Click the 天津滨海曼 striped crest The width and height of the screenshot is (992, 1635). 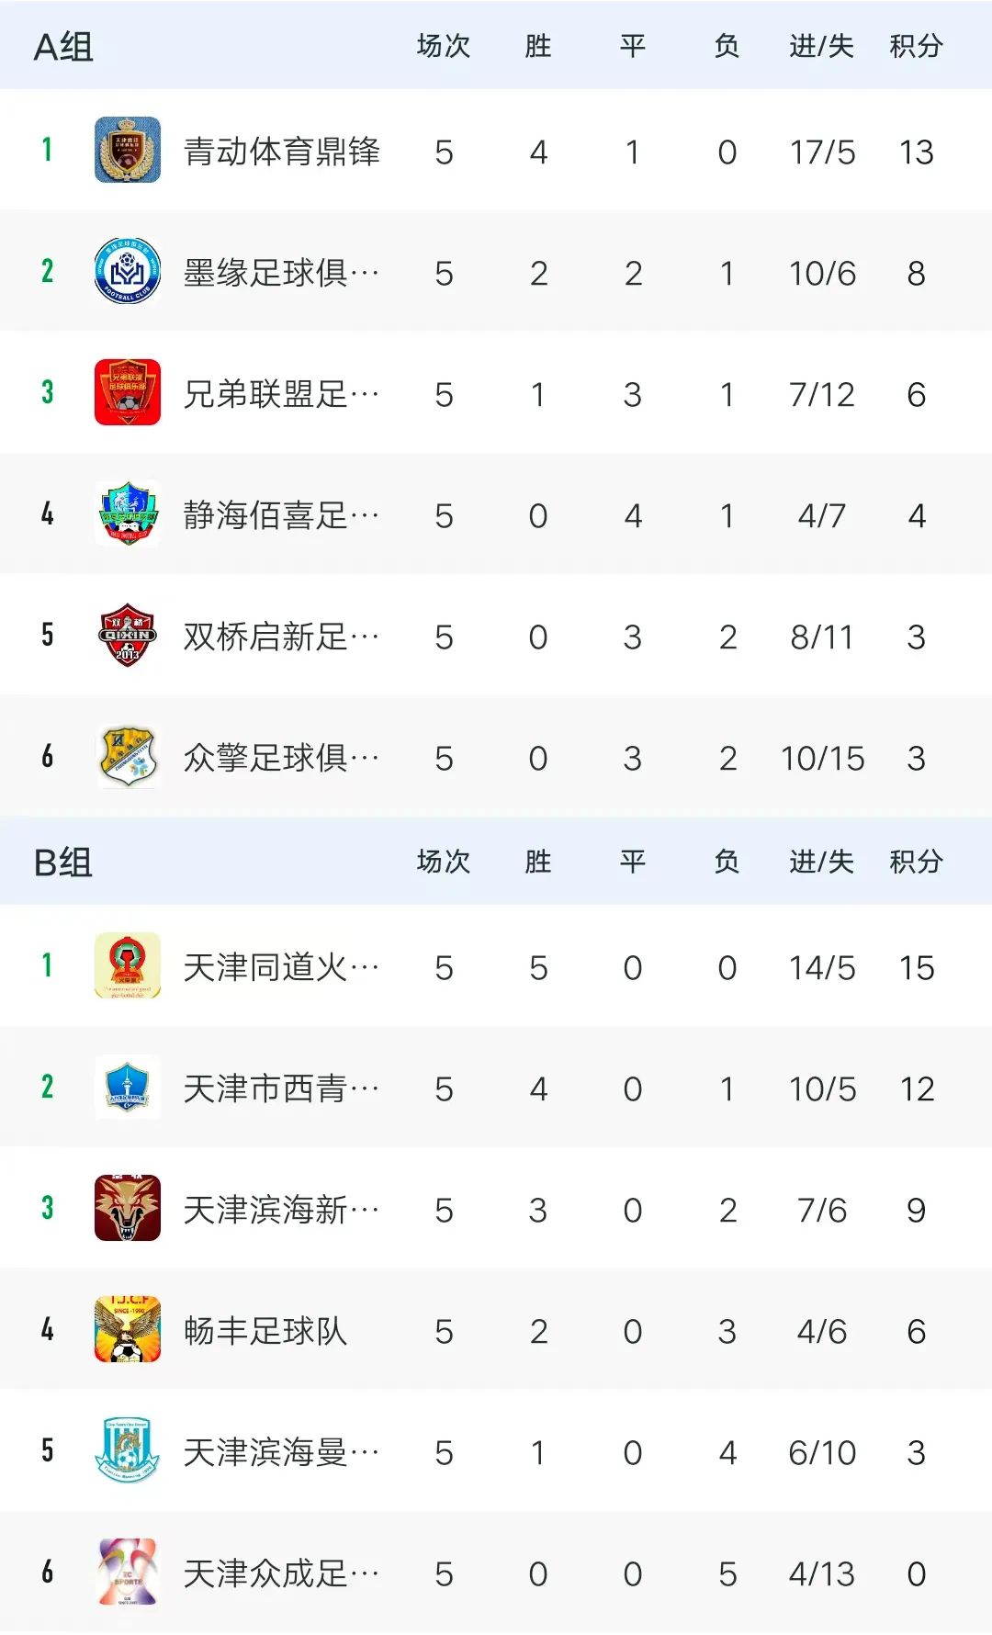[128, 1450]
